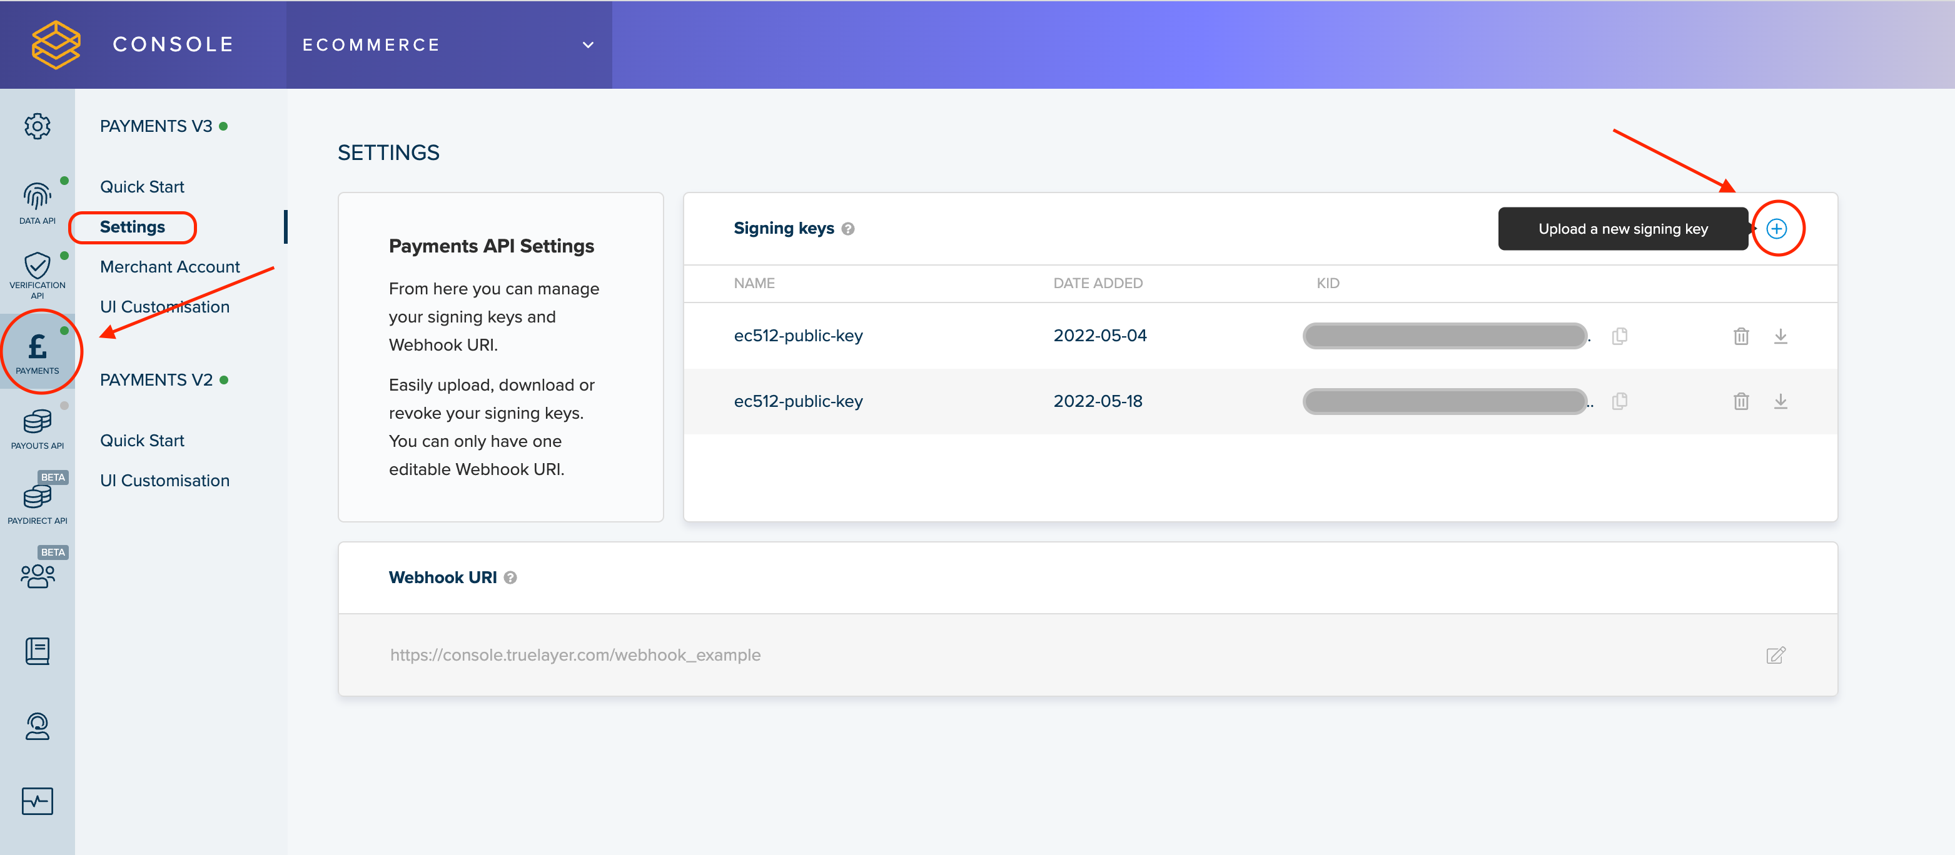This screenshot has width=1955, height=855.
Task: Open the settings gear in sidebar
Action: [37, 126]
